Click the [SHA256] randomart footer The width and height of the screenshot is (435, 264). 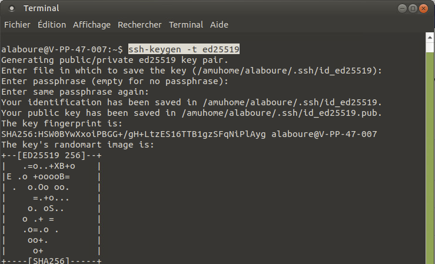click(x=52, y=260)
